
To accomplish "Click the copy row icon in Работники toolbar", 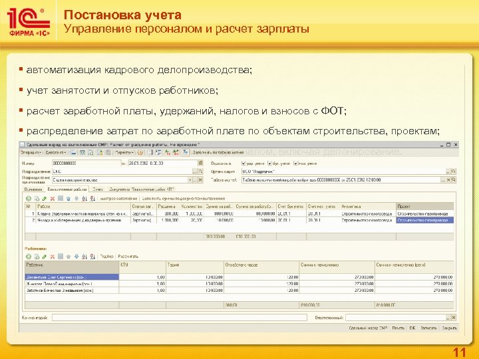I will pos(37,257).
